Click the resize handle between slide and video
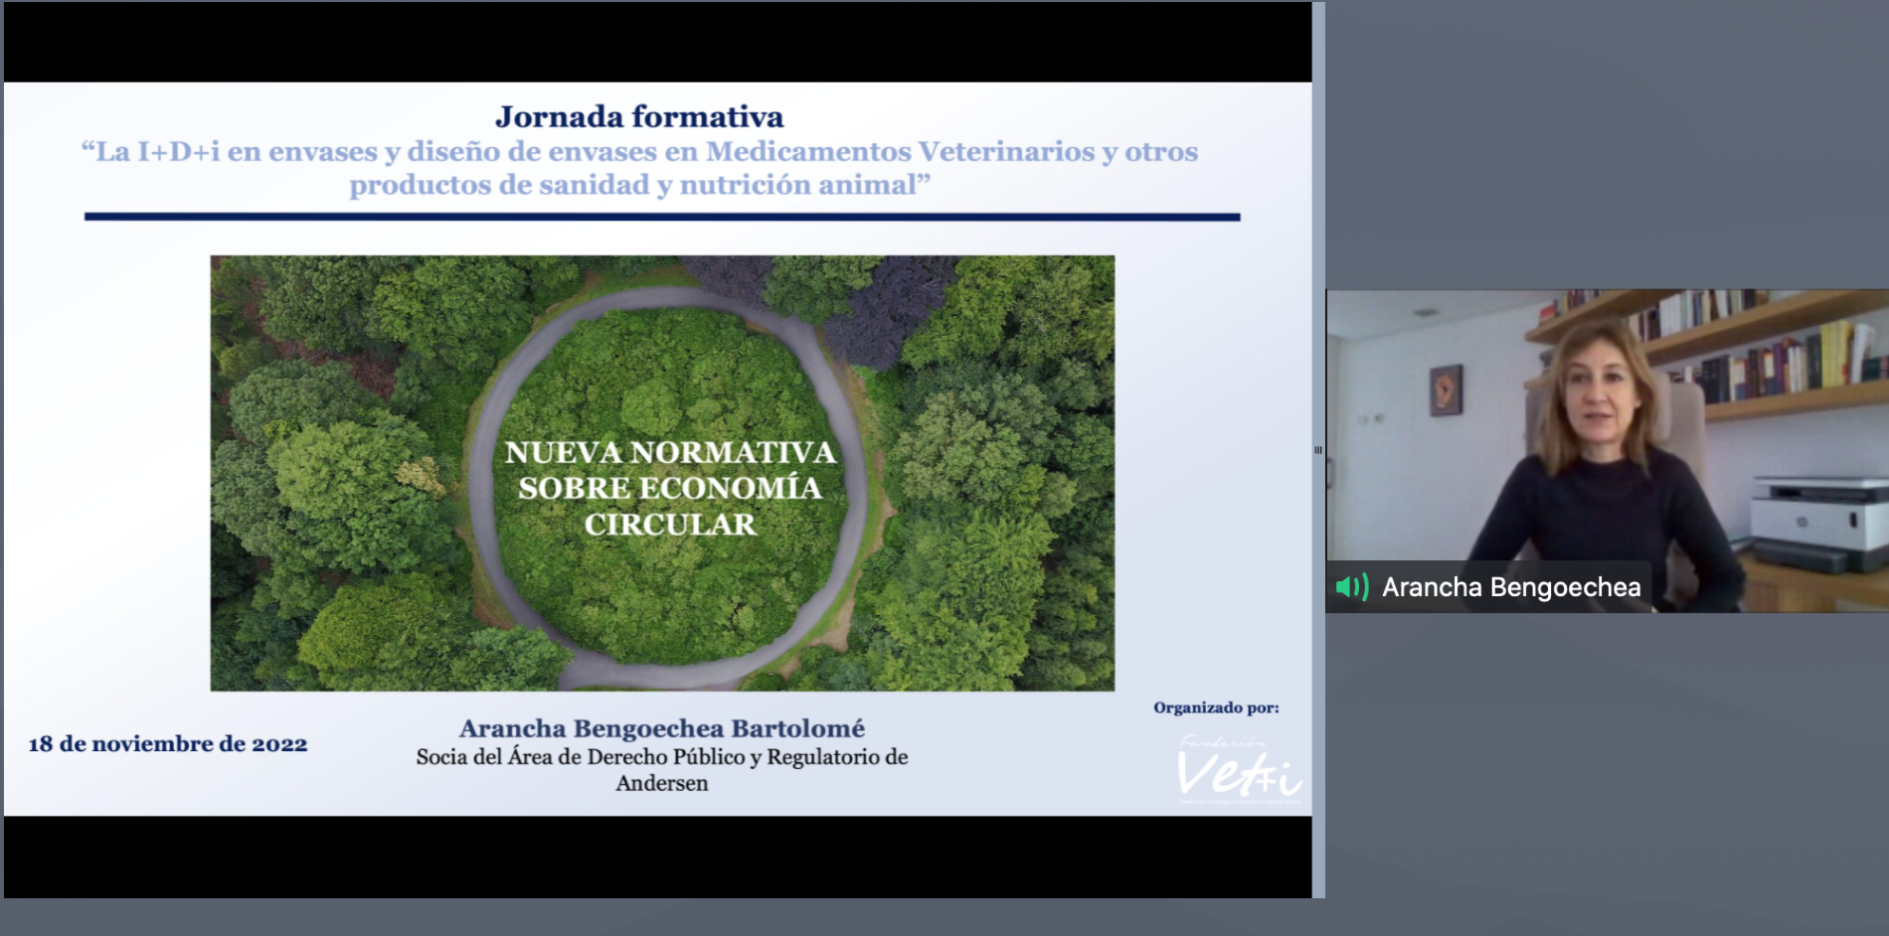The width and height of the screenshot is (1889, 936). [1318, 450]
